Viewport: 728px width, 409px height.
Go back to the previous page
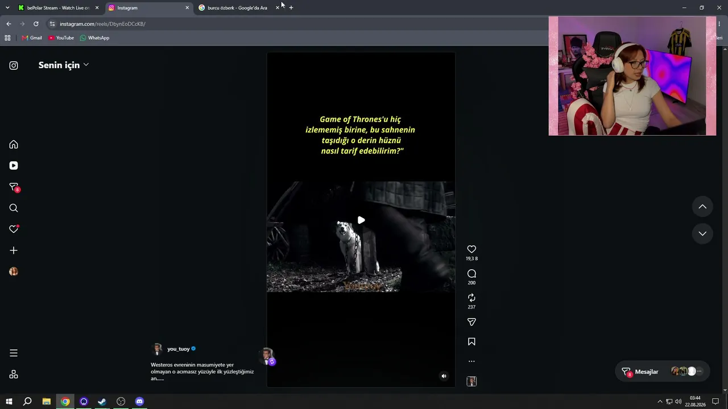point(9,24)
